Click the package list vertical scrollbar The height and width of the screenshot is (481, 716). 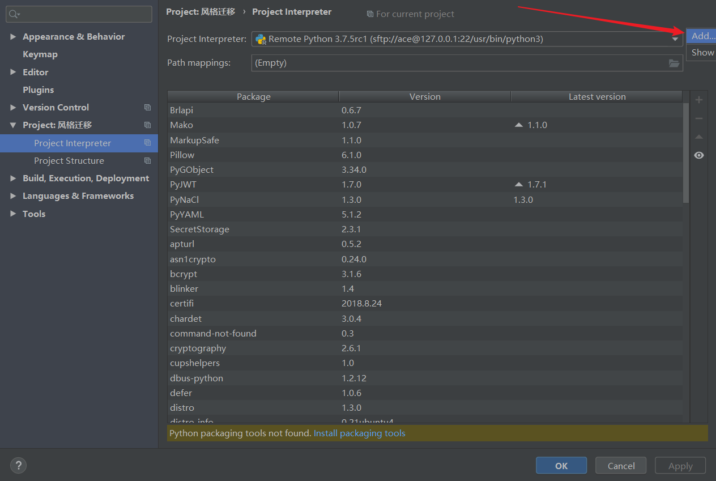686,153
